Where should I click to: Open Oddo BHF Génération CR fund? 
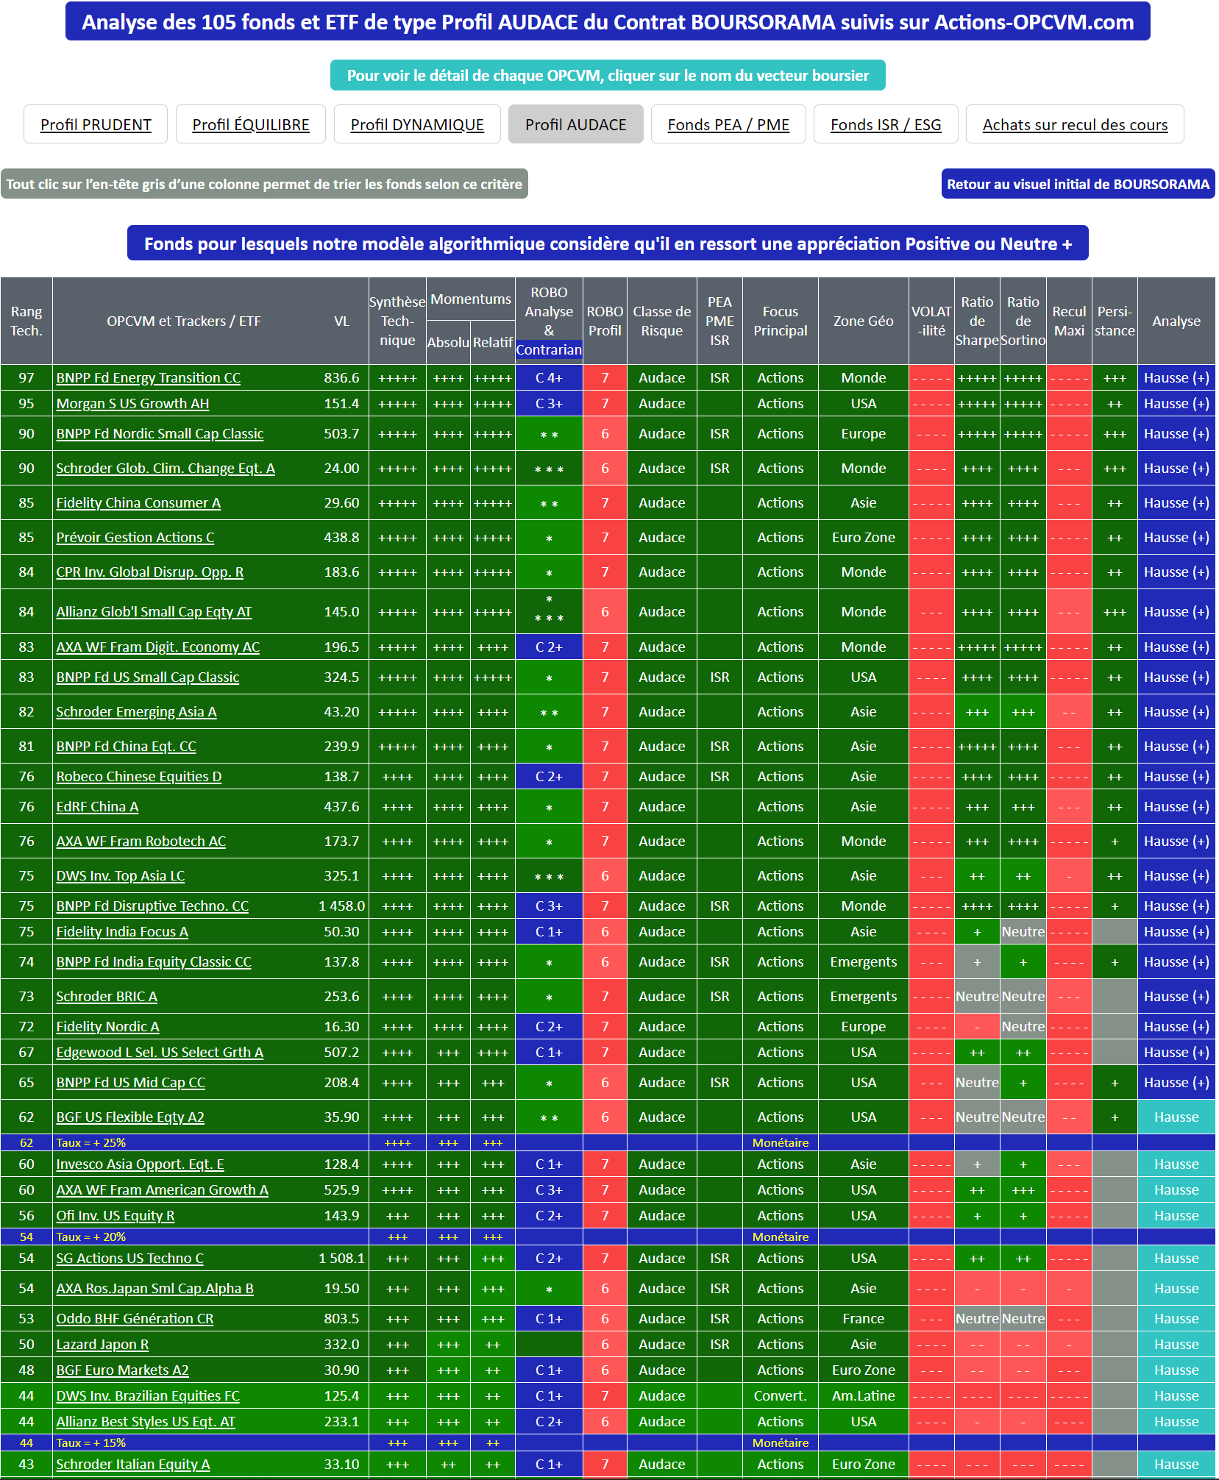click(135, 1319)
